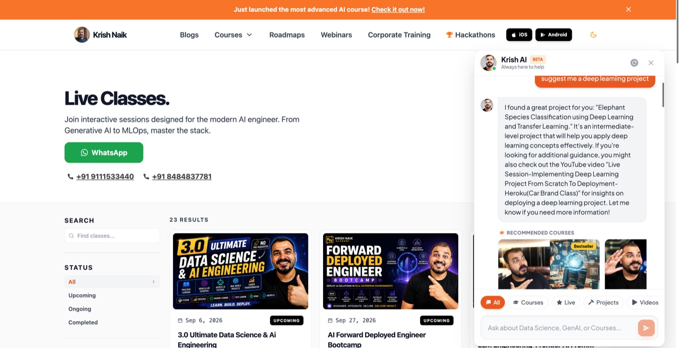
Task: Expand the Courses dropdown
Action: 233,35
